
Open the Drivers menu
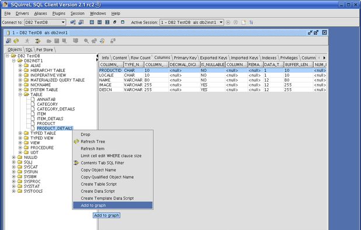(22, 13)
